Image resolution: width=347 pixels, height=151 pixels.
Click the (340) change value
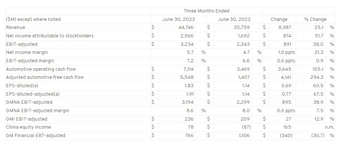[284, 136]
